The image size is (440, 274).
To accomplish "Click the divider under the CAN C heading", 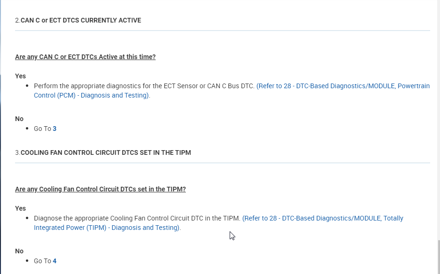I will point(222,30).
